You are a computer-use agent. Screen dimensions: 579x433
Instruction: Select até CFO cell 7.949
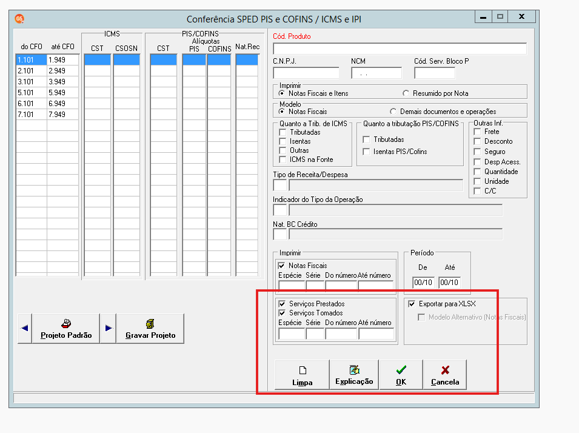click(x=63, y=115)
